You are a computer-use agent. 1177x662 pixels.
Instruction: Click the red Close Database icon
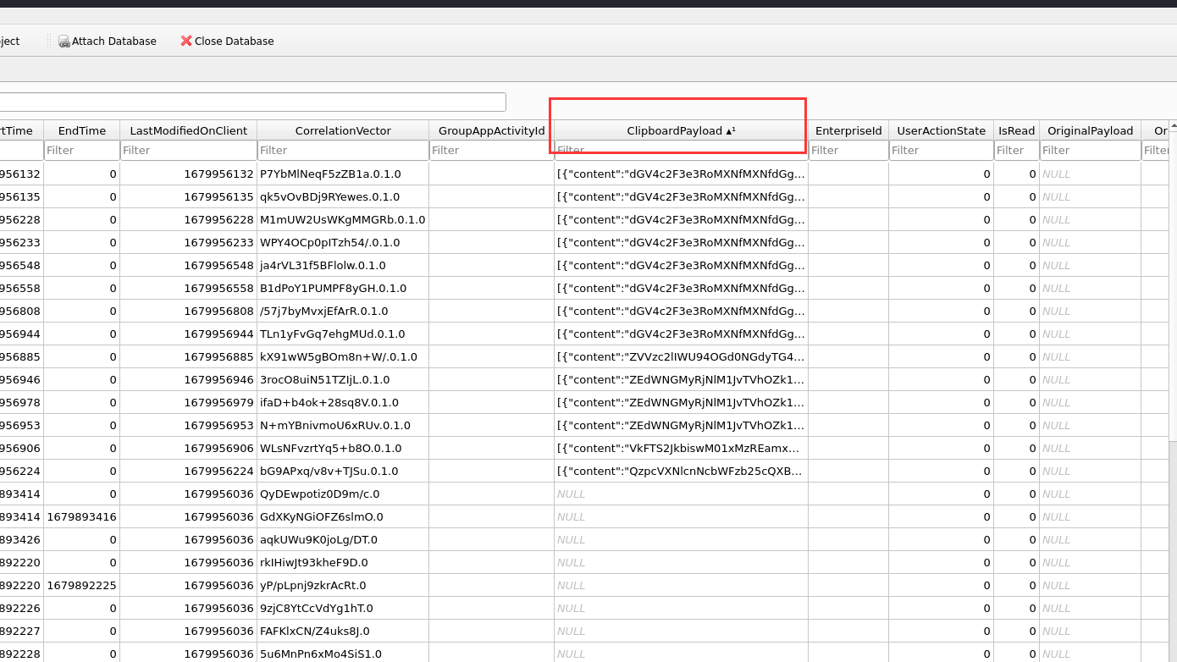pyautogui.click(x=186, y=41)
